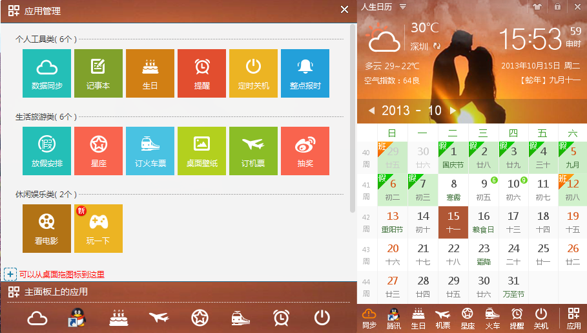Click 火车 in the calendar bottom toolbar
The image size is (587, 333).
pyautogui.click(x=492, y=319)
